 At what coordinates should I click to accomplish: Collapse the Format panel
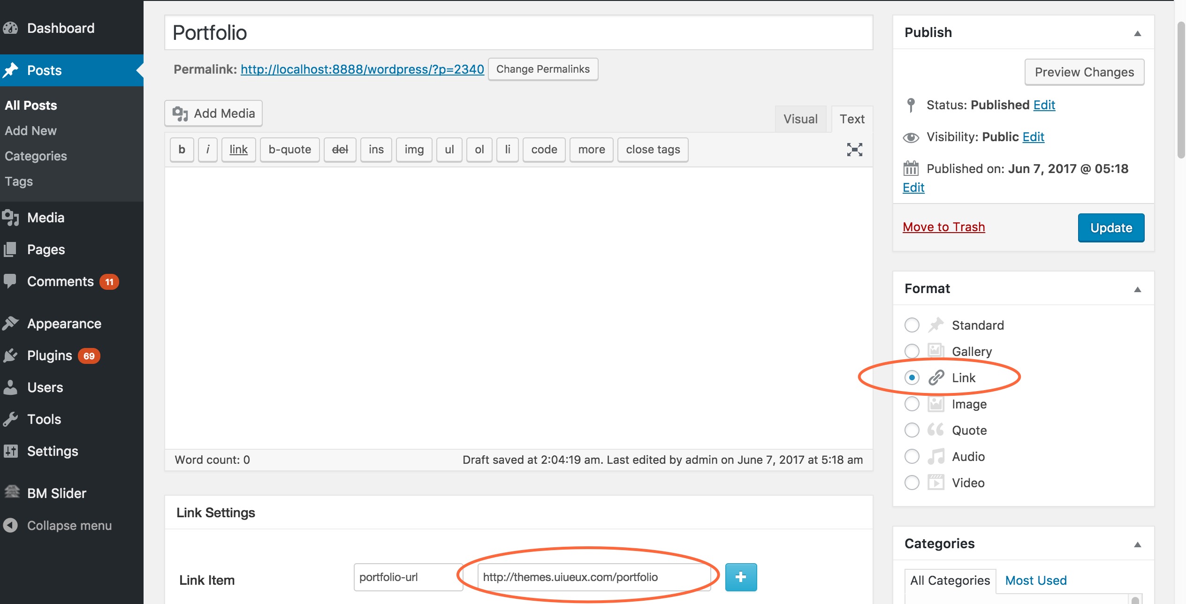(x=1138, y=289)
